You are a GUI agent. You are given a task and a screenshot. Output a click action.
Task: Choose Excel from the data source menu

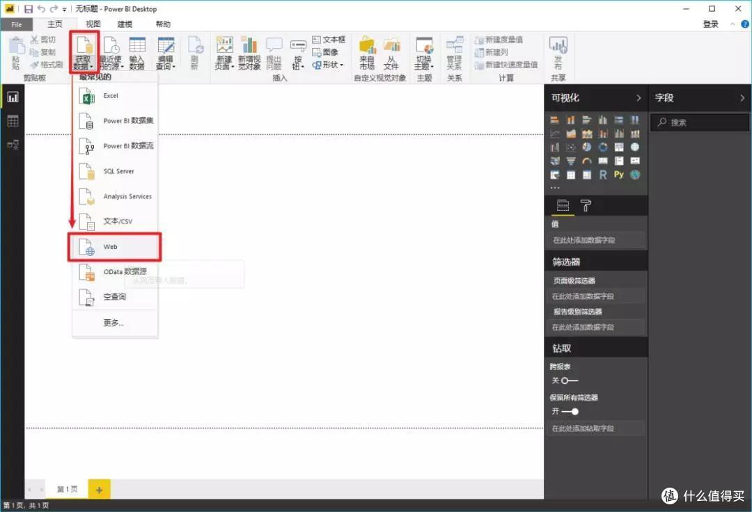[x=115, y=96]
